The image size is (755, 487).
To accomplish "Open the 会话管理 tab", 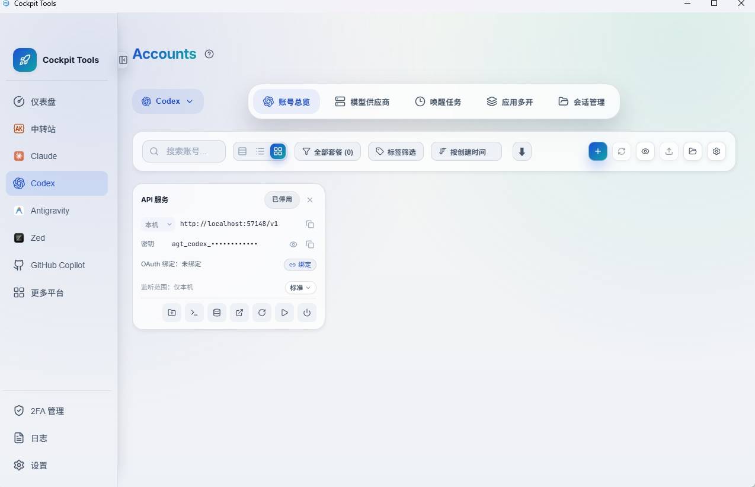I will (581, 102).
